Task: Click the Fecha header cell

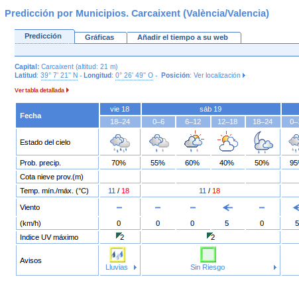Action: (x=57, y=116)
